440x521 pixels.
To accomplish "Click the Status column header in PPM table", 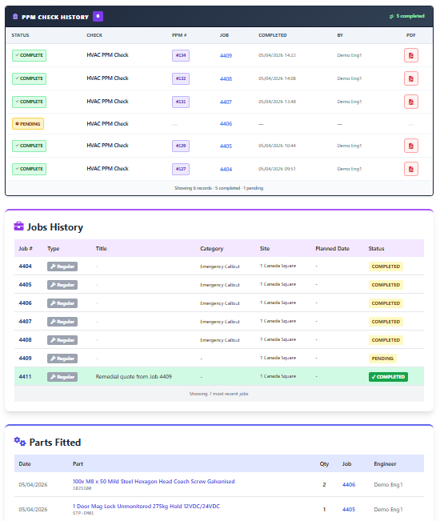I will tap(20, 35).
